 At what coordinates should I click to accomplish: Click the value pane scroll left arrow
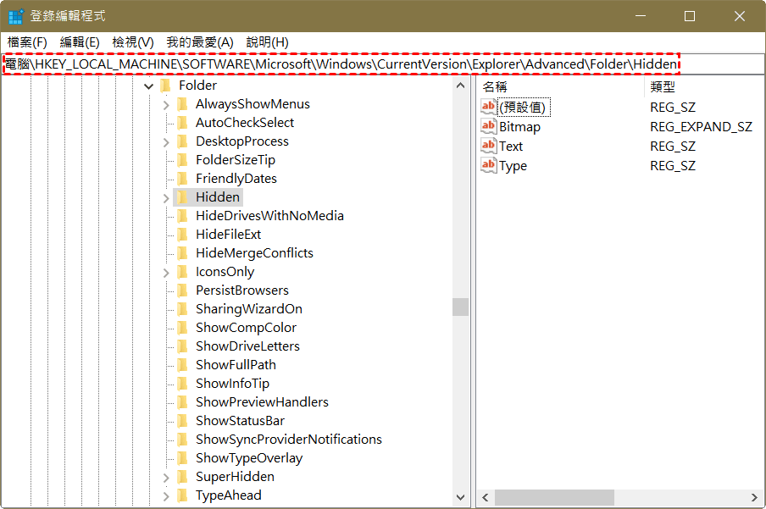(x=485, y=497)
